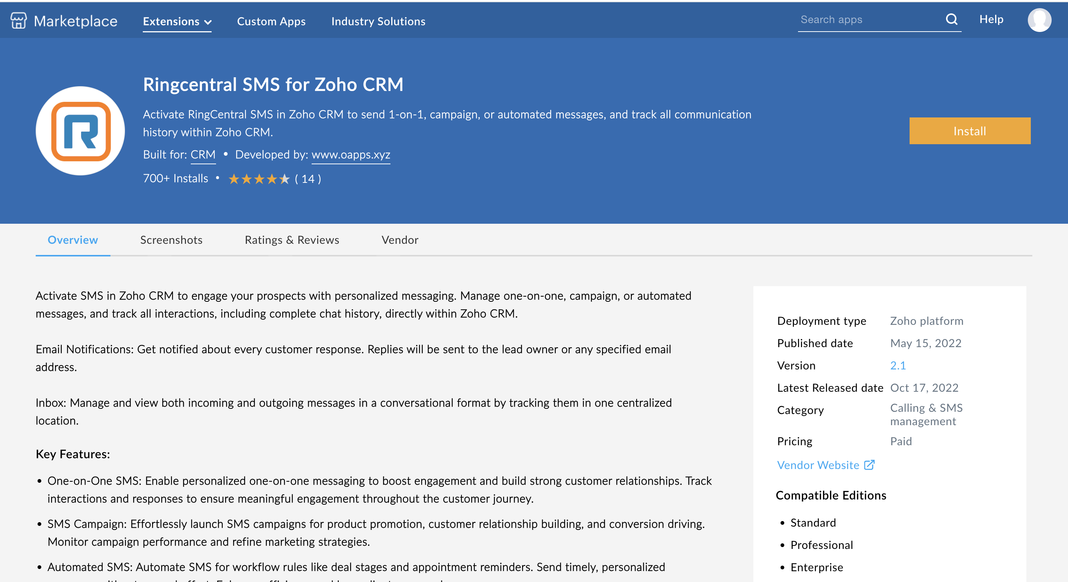Click the RingCentral app logo
The width and height of the screenshot is (1068, 582).
pyautogui.click(x=80, y=131)
